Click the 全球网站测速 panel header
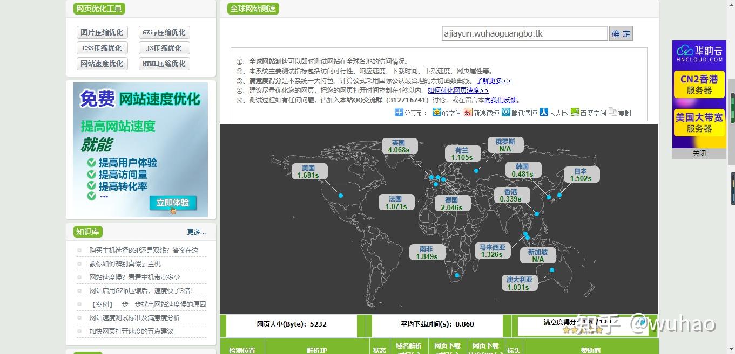 [253, 9]
